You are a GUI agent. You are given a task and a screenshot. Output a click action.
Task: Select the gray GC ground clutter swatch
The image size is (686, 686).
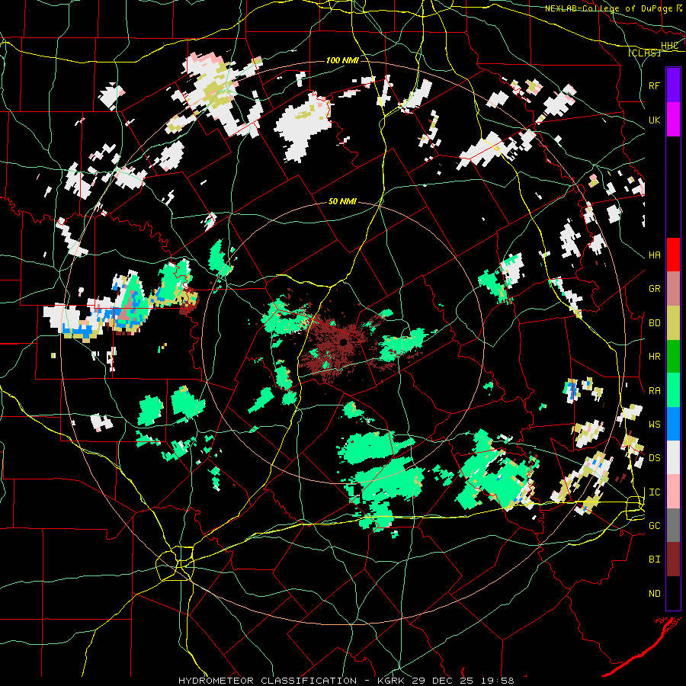click(x=673, y=525)
